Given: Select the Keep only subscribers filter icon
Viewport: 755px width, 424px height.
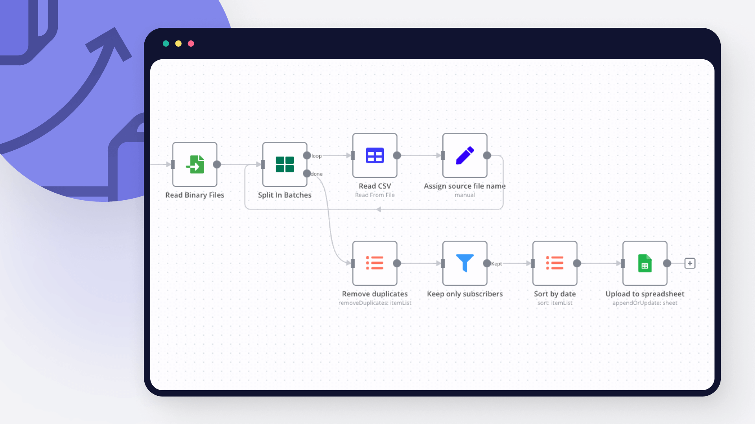Looking at the screenshot, I should pos(464,263).
